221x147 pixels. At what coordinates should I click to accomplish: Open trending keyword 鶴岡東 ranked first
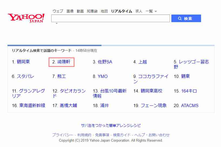click(x=23, y=62)
